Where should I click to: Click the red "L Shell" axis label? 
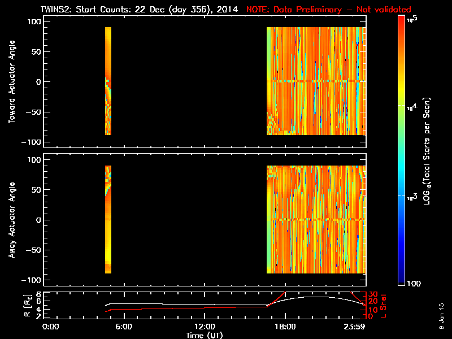coord(383,305)
